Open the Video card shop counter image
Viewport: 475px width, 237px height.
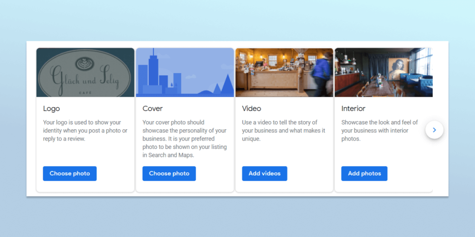284,72
